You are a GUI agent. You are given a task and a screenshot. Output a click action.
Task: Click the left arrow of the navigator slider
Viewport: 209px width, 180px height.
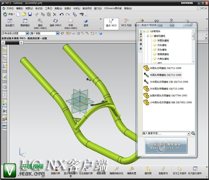click(3, 43)
